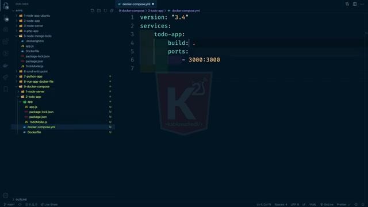Click the notifications bell in the status bar

tap(363, 205)
